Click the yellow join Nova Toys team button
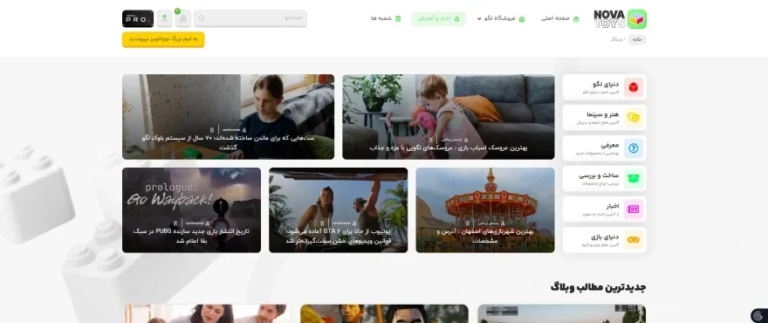Image resolution: width=768 pixels, height=323 pixels. (x=163, y=39)
